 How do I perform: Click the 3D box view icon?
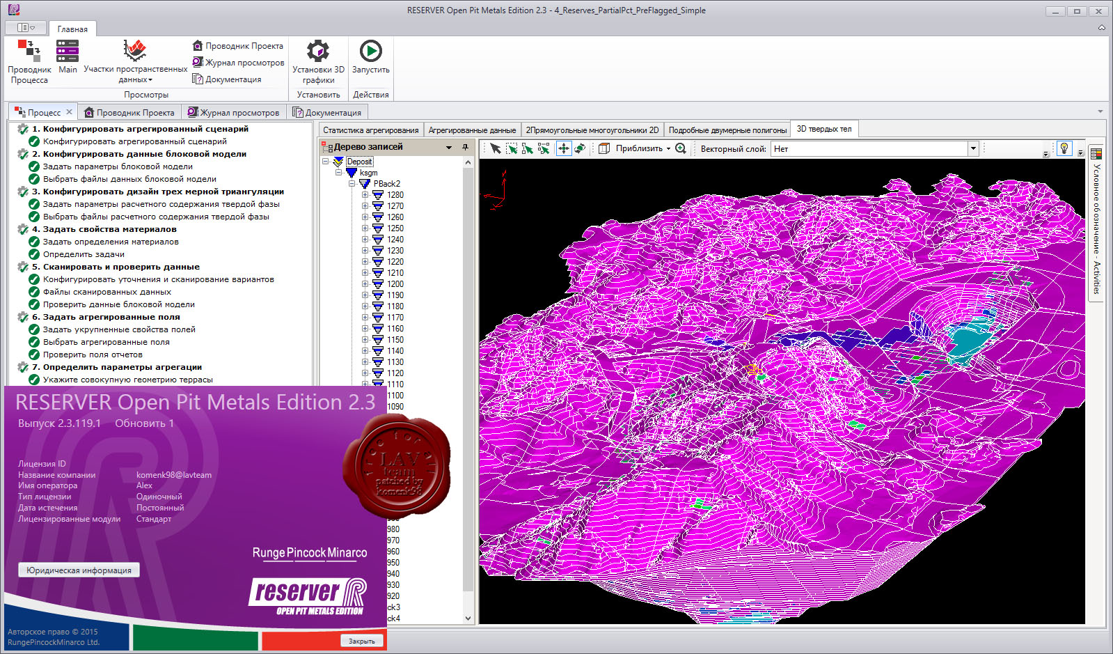604,148
